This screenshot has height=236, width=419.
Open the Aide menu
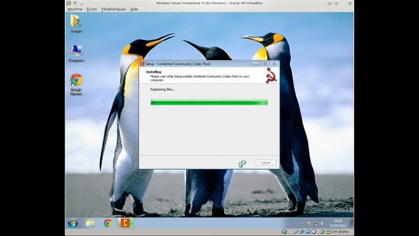[x=134, y=9]
